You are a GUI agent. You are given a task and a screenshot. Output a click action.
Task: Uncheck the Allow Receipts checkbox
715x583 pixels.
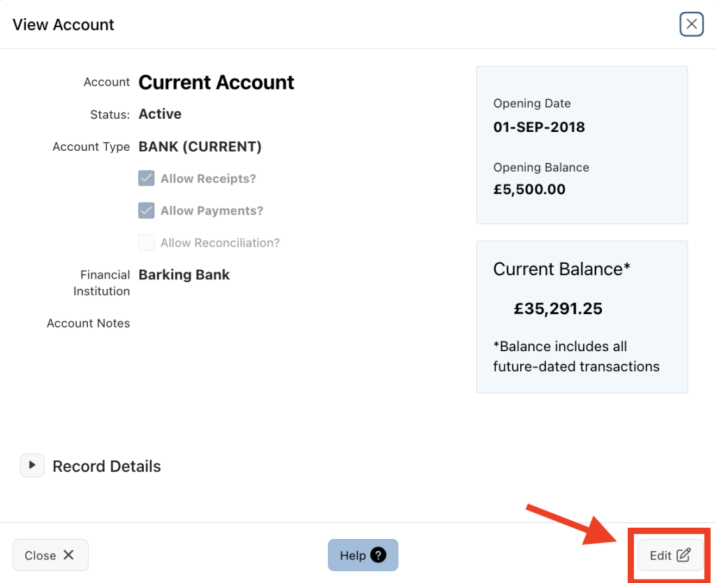tap(146, 178)
